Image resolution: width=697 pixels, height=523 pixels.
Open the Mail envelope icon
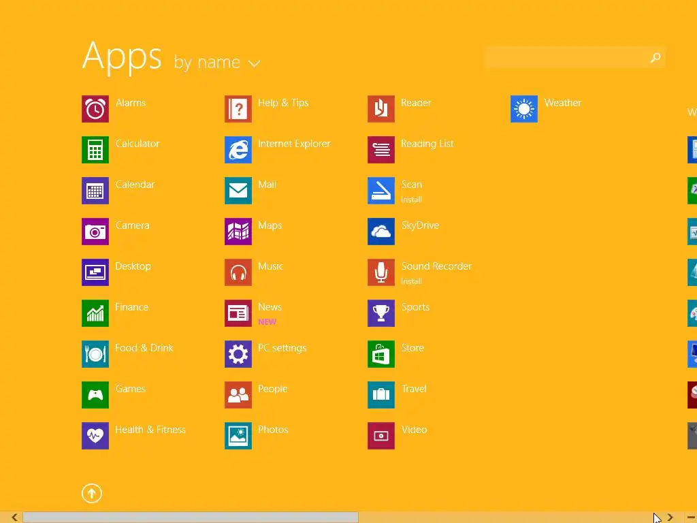pos(238,191)
